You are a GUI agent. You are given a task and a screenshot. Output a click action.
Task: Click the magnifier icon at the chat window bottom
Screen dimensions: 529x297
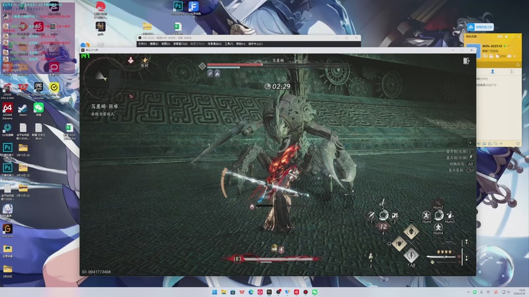[495, 143]
